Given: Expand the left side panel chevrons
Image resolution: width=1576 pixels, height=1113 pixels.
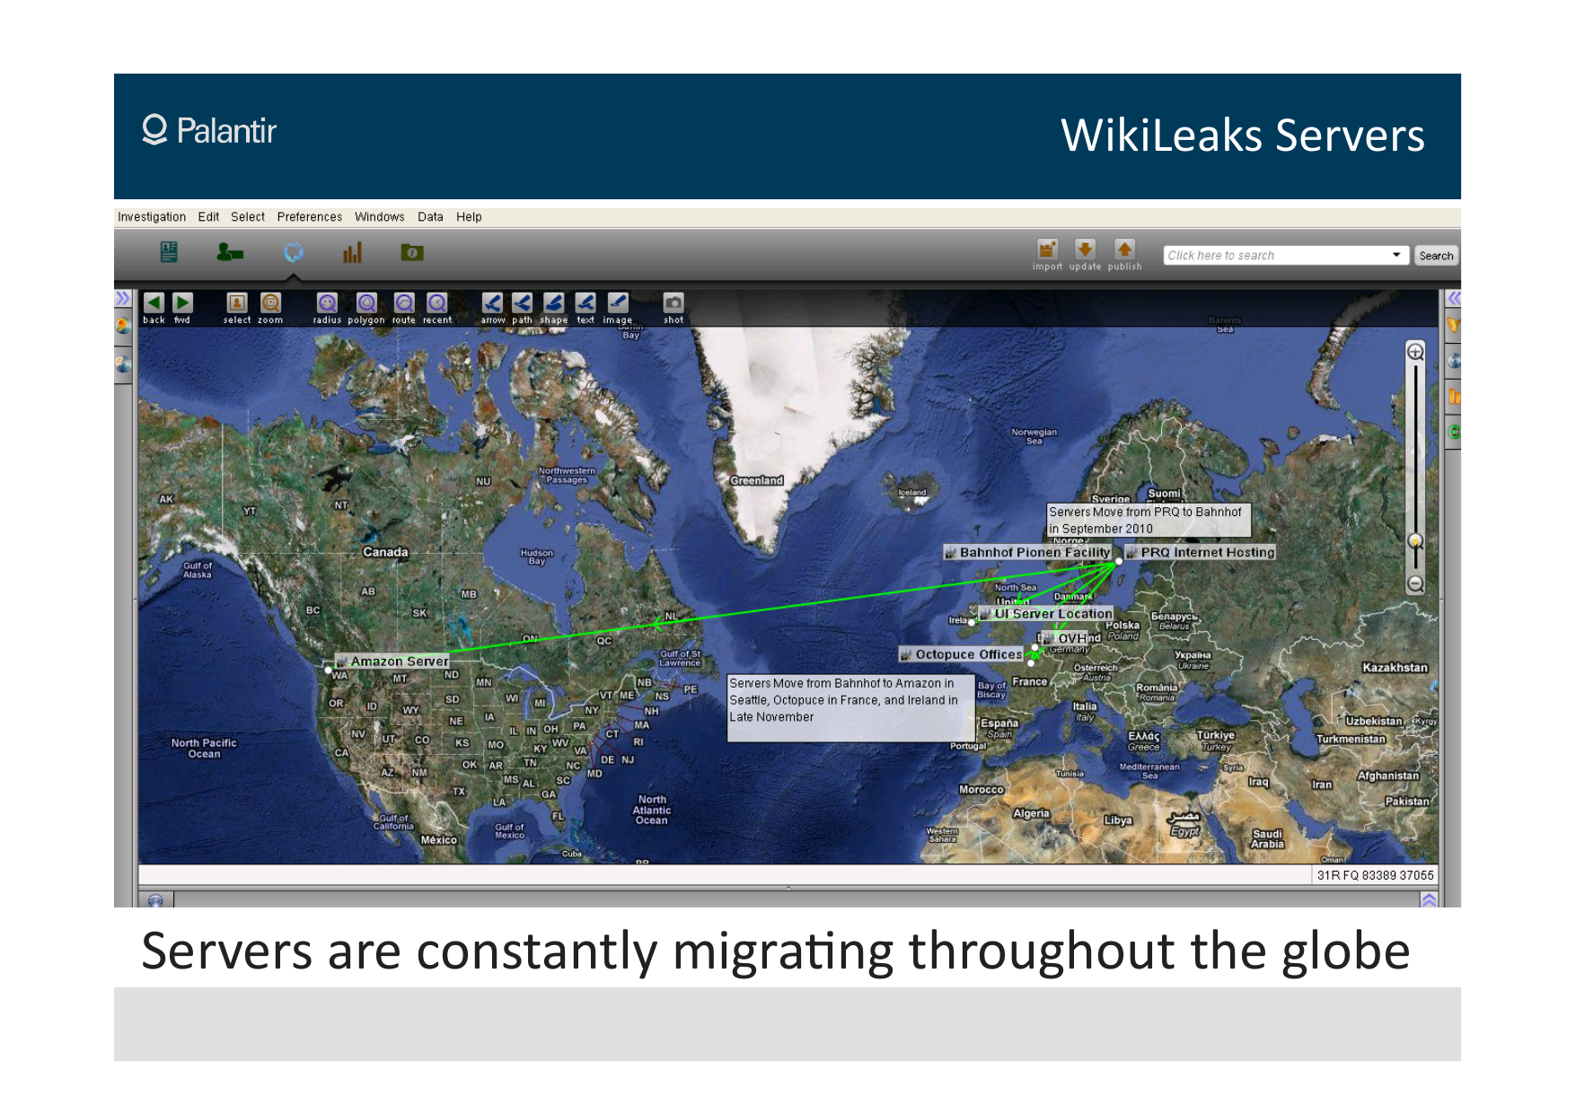Looking at the screenshot, I should 123,299.
